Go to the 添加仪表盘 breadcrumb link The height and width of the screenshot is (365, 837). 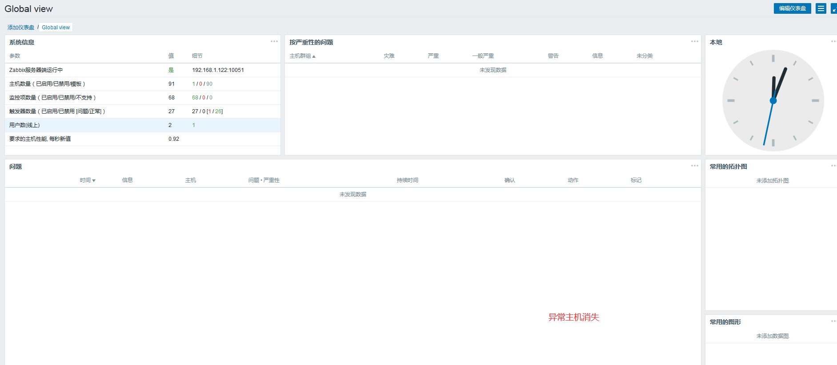21,28
